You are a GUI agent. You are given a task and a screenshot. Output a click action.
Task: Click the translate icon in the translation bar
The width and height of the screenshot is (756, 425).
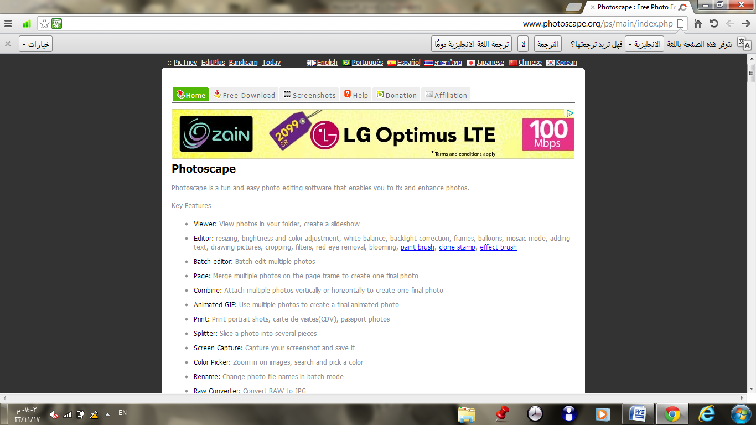744,44
